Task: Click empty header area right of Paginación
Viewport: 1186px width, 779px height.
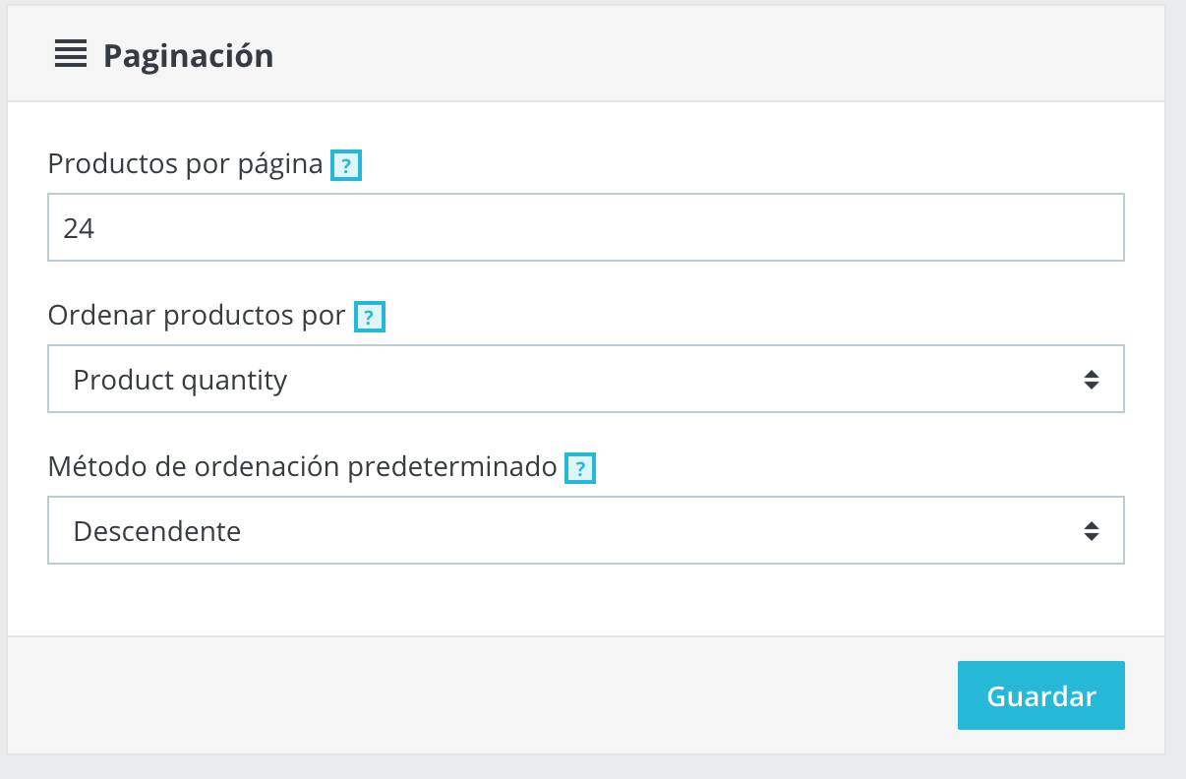Action: (x=708, y=55)
